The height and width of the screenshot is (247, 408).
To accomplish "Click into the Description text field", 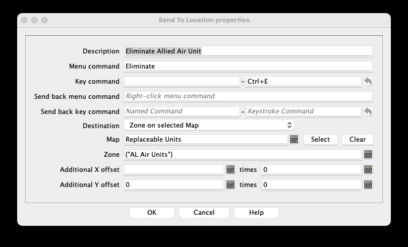I will click(248, 51).
